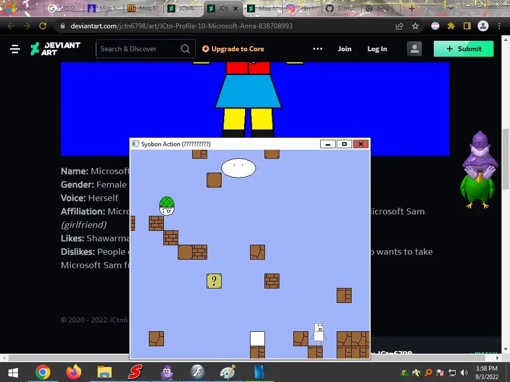Viewport: 510px width, 382px height.
Task: Click the red S app taskbar icon
Action: 135,372
